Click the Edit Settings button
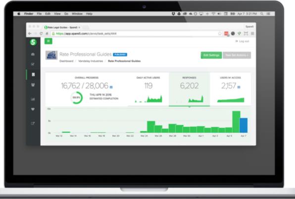 pos(211,55)
